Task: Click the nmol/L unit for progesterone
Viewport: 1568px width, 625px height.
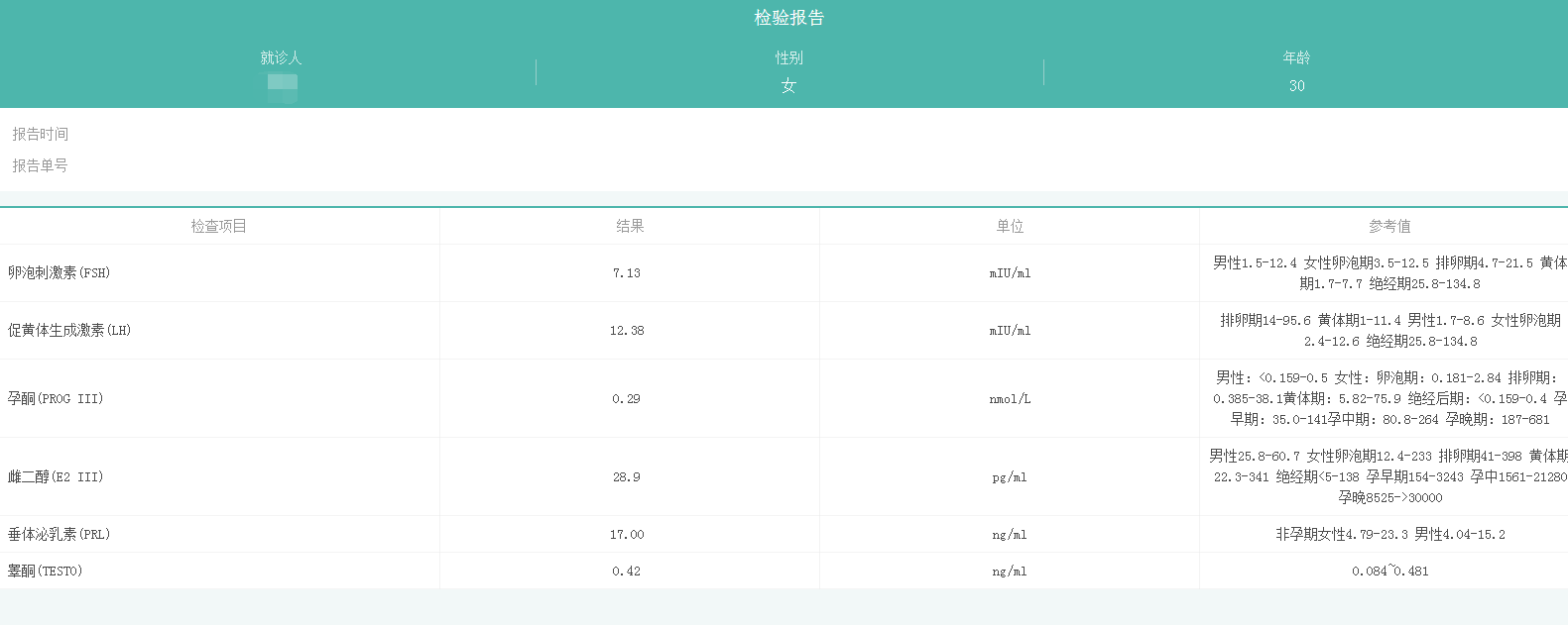Action: pyautogui.click(x=1010, y=399)
